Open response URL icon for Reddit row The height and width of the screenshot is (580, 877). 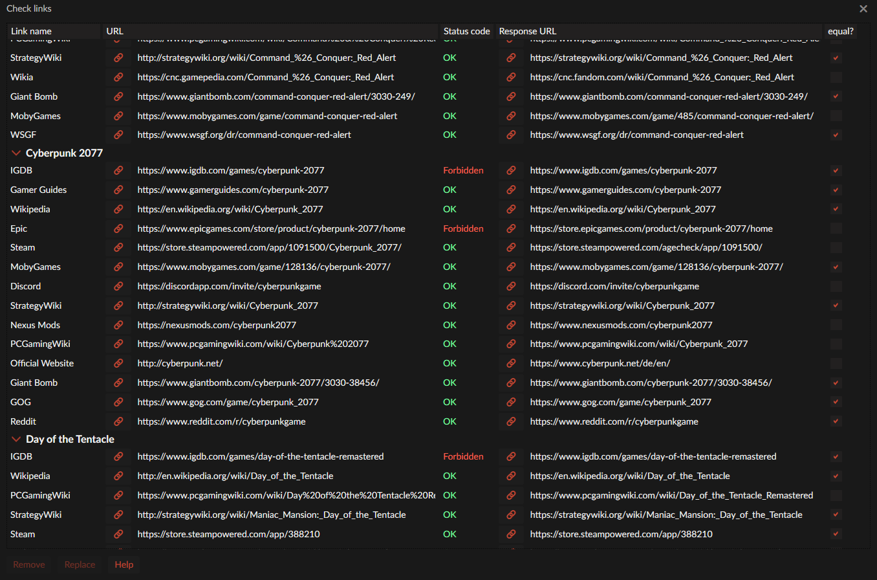(511, 421)
